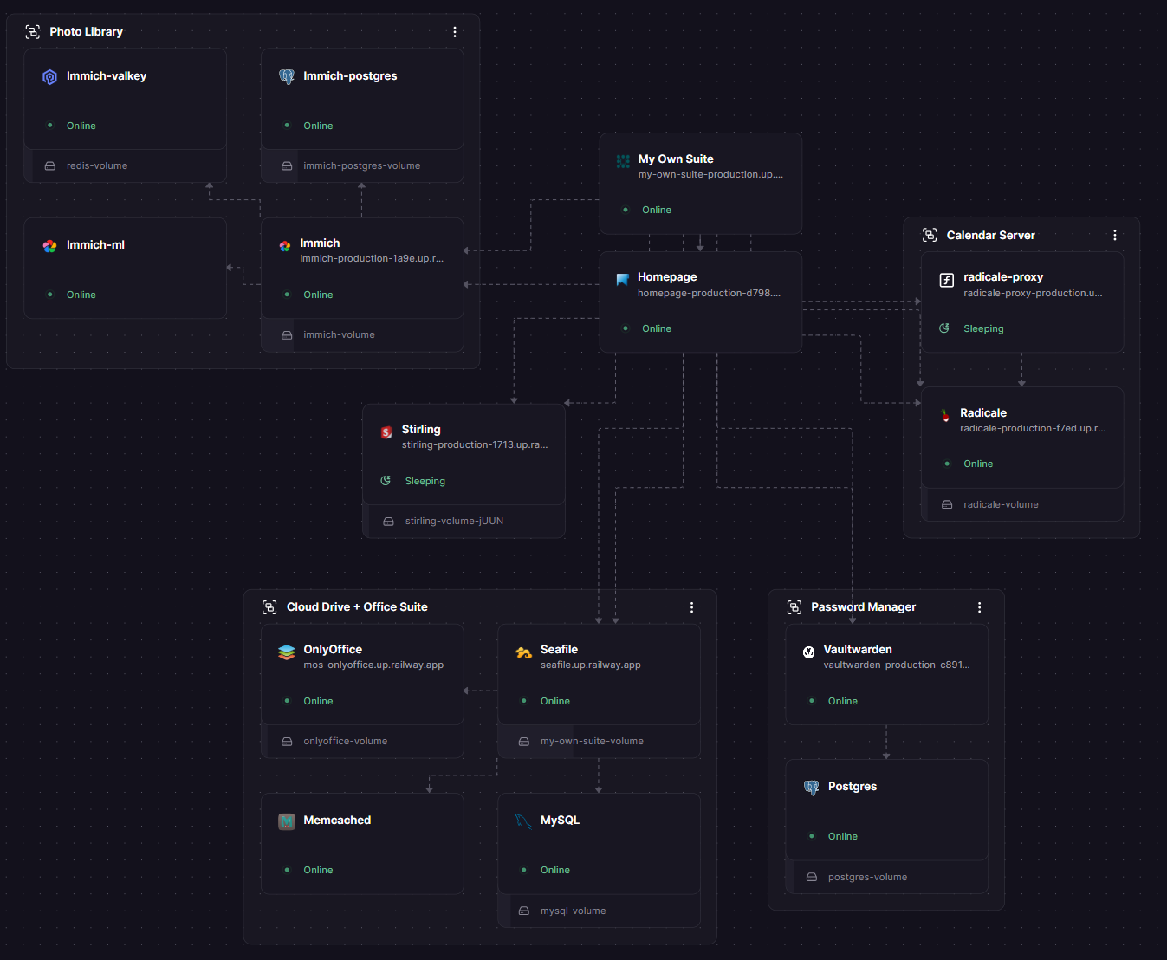
Task: Click the Immich-ml flower icon
Action: click(x=49, y=245)
